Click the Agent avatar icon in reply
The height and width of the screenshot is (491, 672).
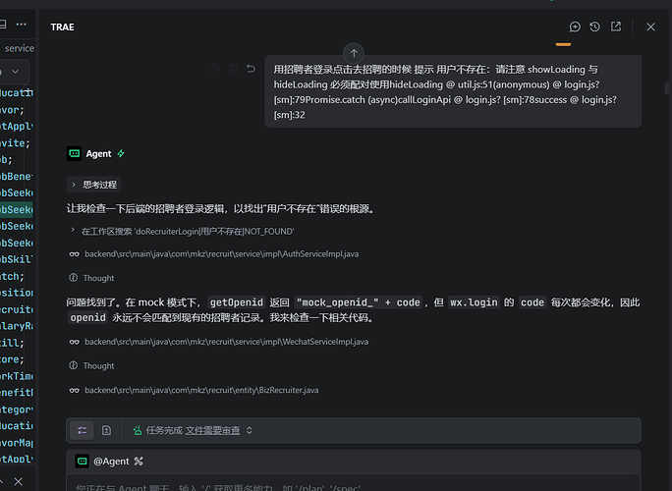pos(74,153)
